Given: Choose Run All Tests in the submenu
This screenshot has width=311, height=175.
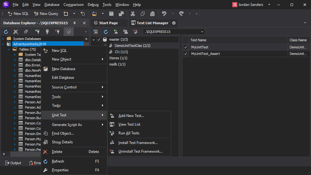Looking at the screenshot, I should (139, 133).
